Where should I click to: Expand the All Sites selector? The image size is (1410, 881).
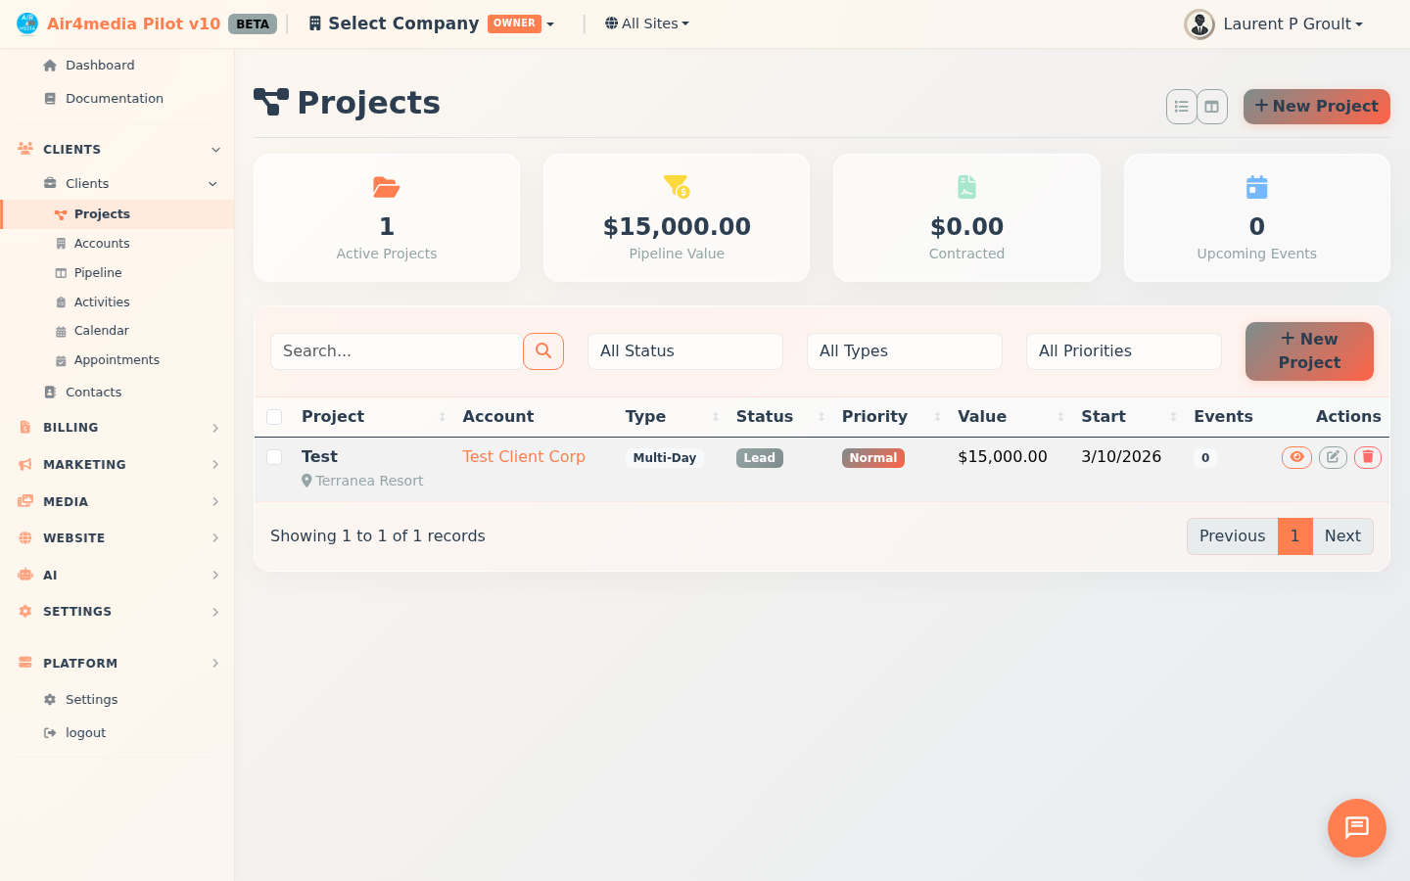click(x=646, y=23)
